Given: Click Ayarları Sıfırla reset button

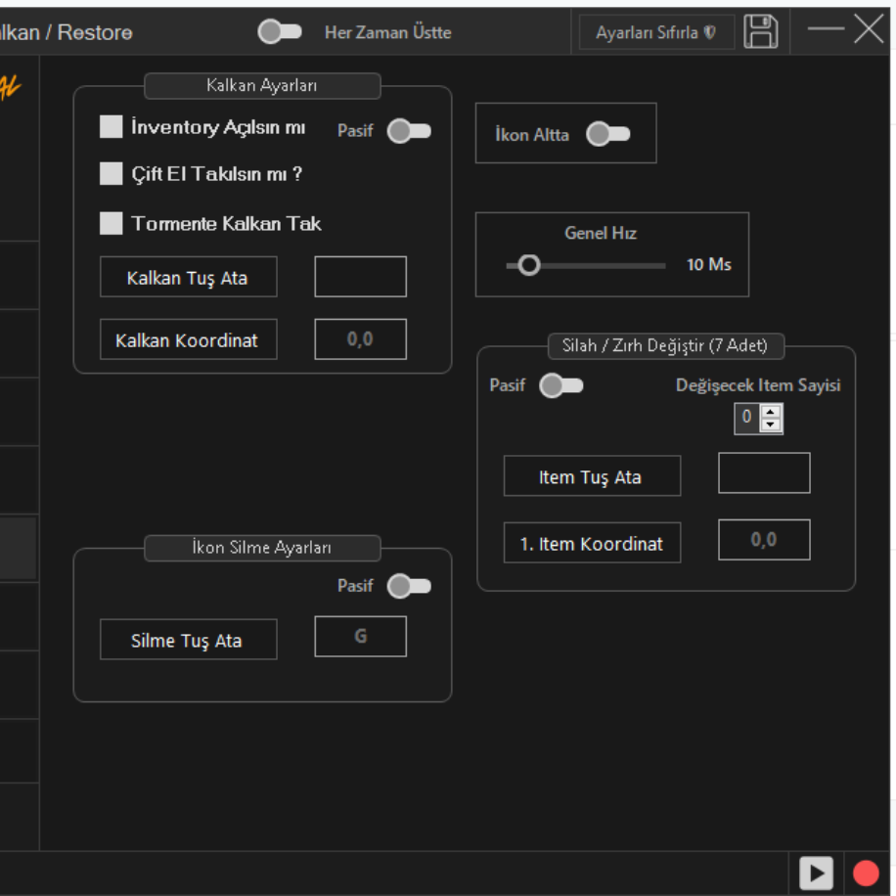Looking at the screenshot, I should (x=656, y=32).
